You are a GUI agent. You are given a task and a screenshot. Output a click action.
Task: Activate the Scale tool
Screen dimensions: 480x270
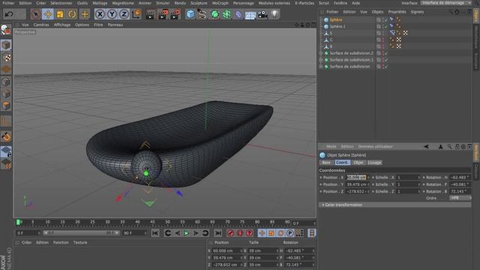(60, 14)
